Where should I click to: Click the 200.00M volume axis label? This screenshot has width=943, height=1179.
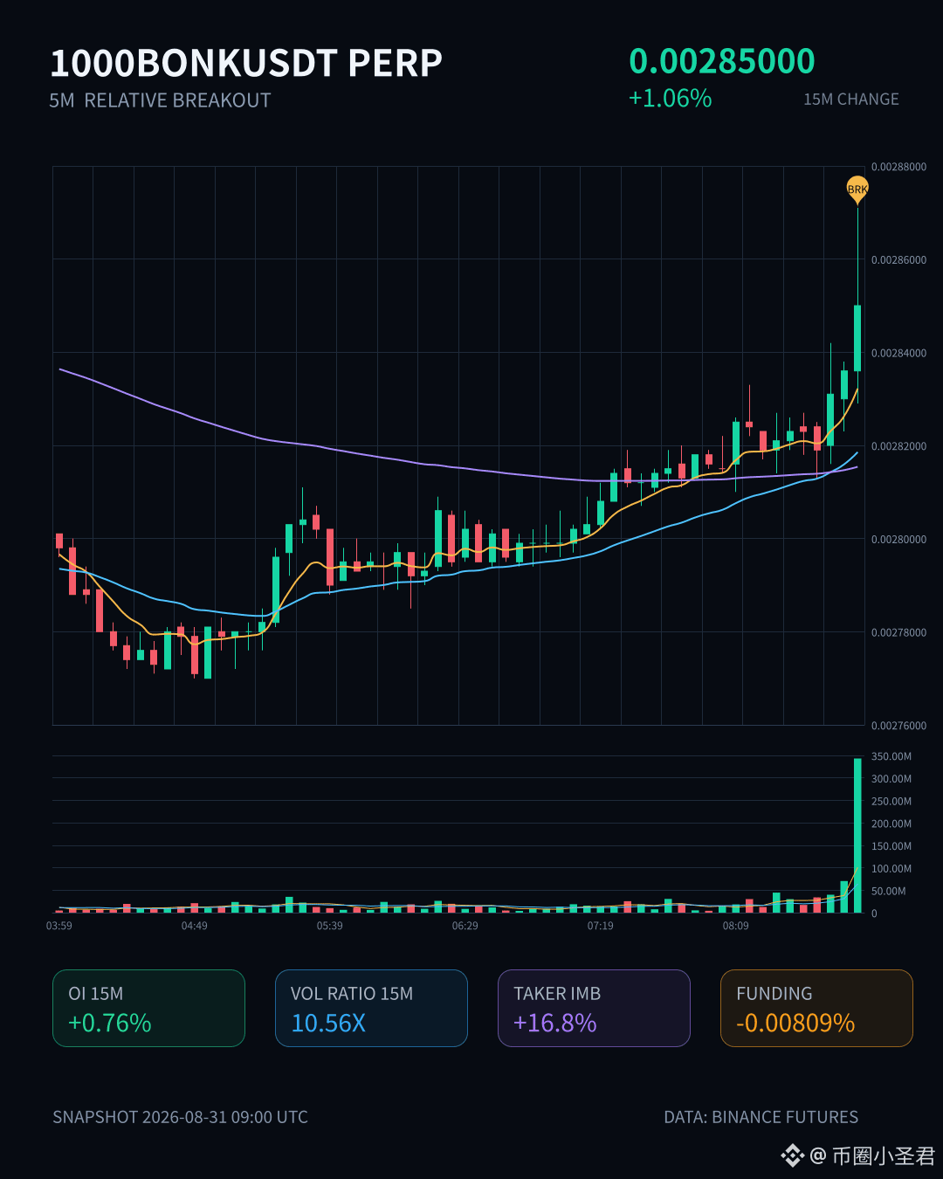[x=891, y=824]
